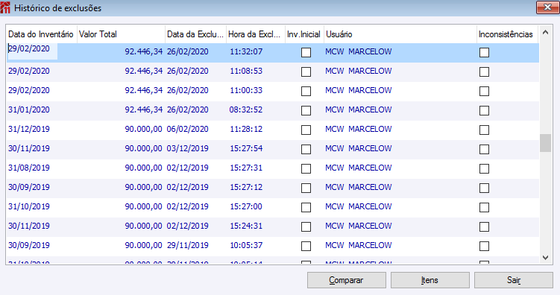The image size is (560, 295).
Task: Click exclusion date 06/02/2020 cell
Action: point(187,129)
